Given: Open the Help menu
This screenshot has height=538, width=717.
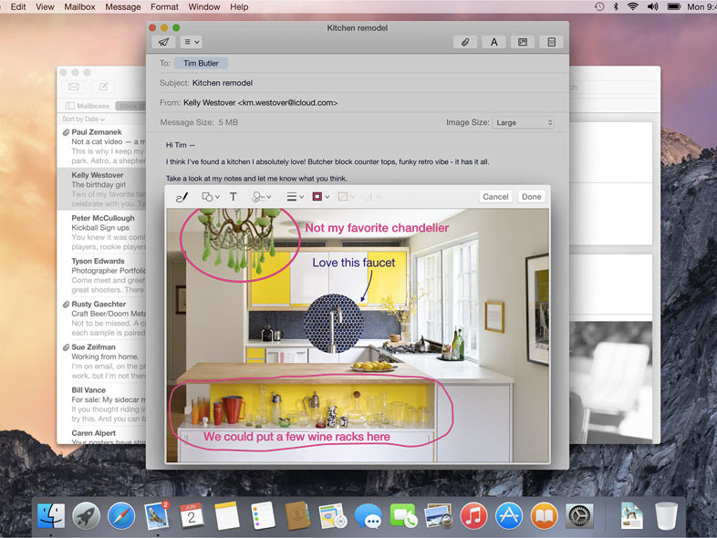Looking at the screenshot, I should click(x=239, y=7).
